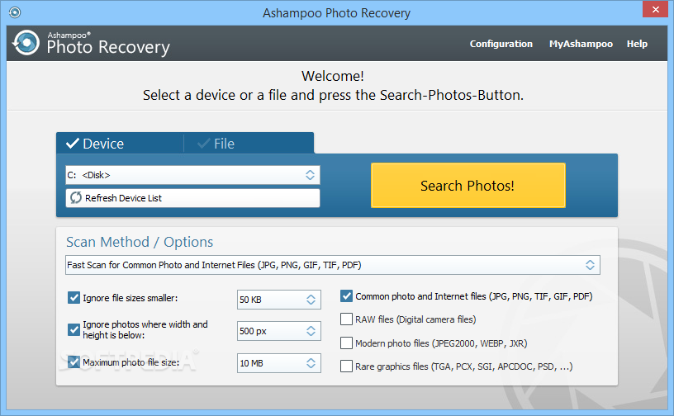
Task: Click the checkmark icon on Device tab
Action: tap(73, 143)
